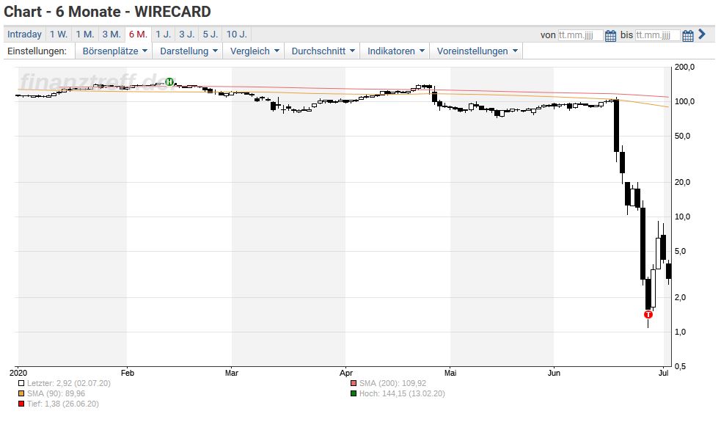Click 'Tief: 1,38 (26.06.20)' legend text
This screenshot has height=422, width=721.
coord(62,404)
